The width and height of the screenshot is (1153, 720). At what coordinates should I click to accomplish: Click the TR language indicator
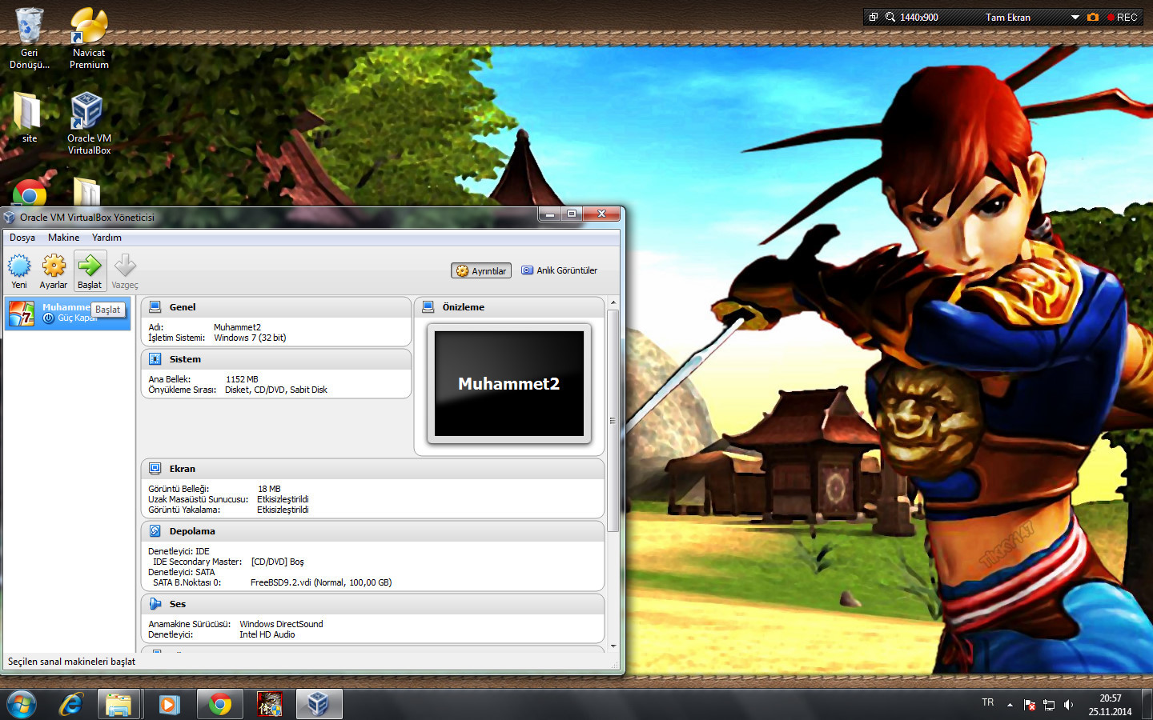pyautogui.click(x=988, y=702)
